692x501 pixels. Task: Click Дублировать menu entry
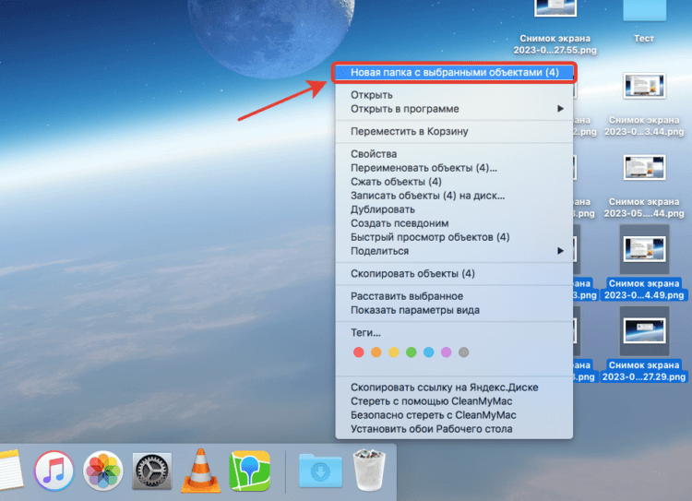pos(455,209)
